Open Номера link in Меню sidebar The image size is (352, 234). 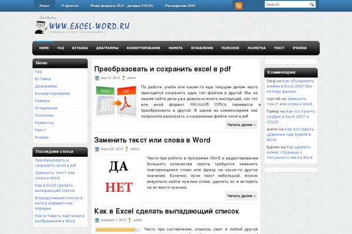click(42, 101)
